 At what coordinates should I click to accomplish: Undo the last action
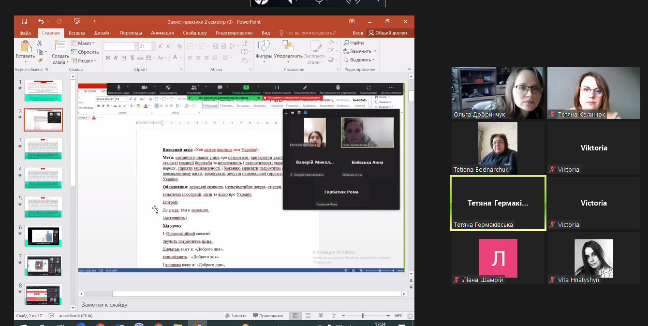point(41,22)
